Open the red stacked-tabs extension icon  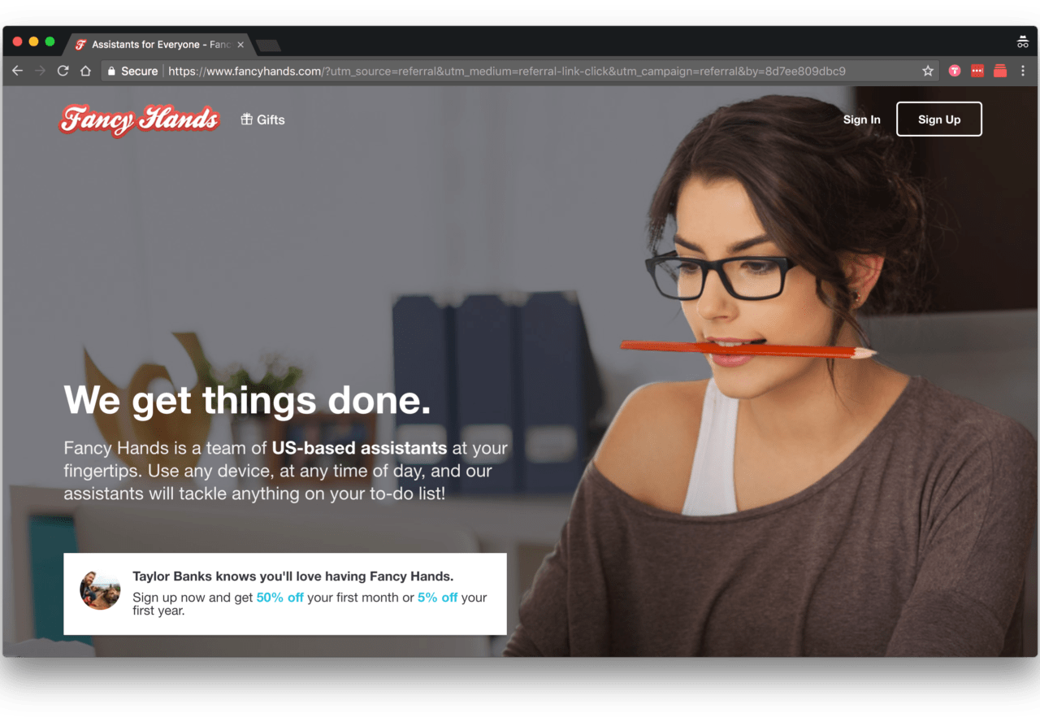click(x=1000, y=72)
